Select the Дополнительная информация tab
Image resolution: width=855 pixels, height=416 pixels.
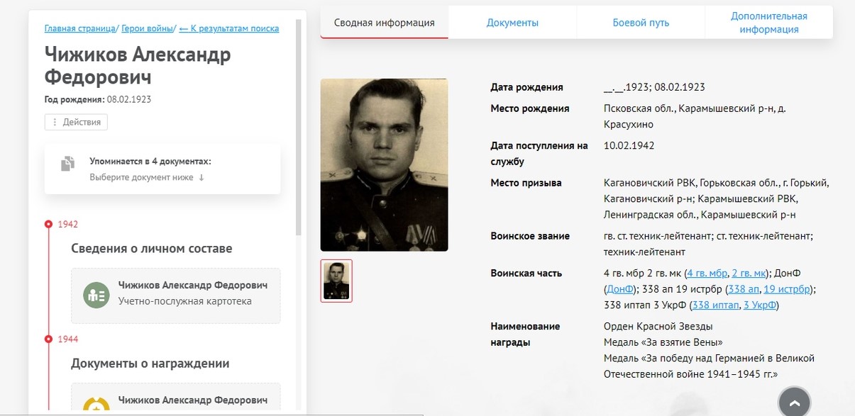point(769,23)
